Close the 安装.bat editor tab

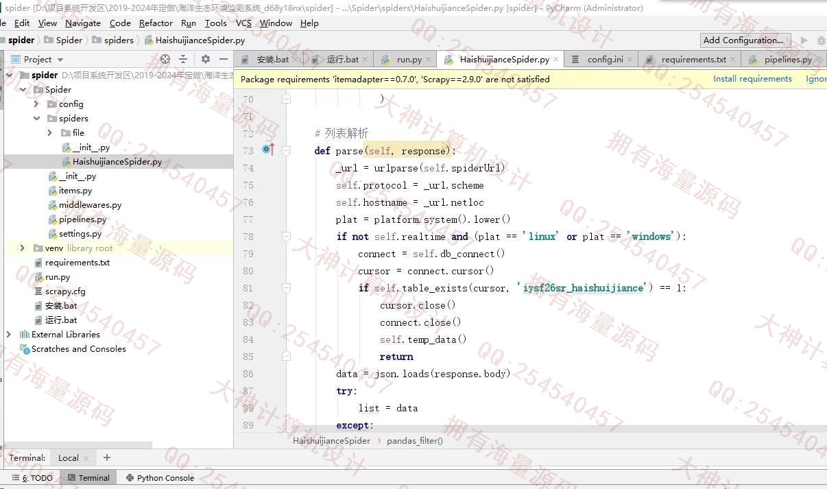coord(296,60)
